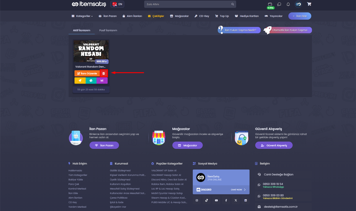
Task: Open the user profile avatar
Action: click(x=298, y=4)
